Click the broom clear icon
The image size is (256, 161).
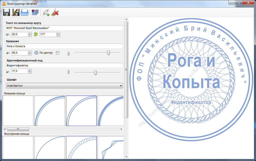tap(55, 12)
